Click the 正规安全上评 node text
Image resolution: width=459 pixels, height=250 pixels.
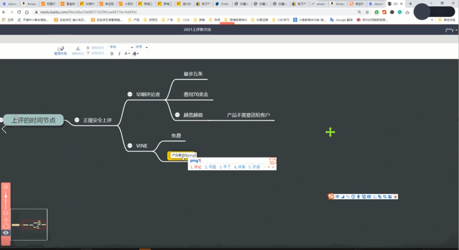click(x=97, y=120)
